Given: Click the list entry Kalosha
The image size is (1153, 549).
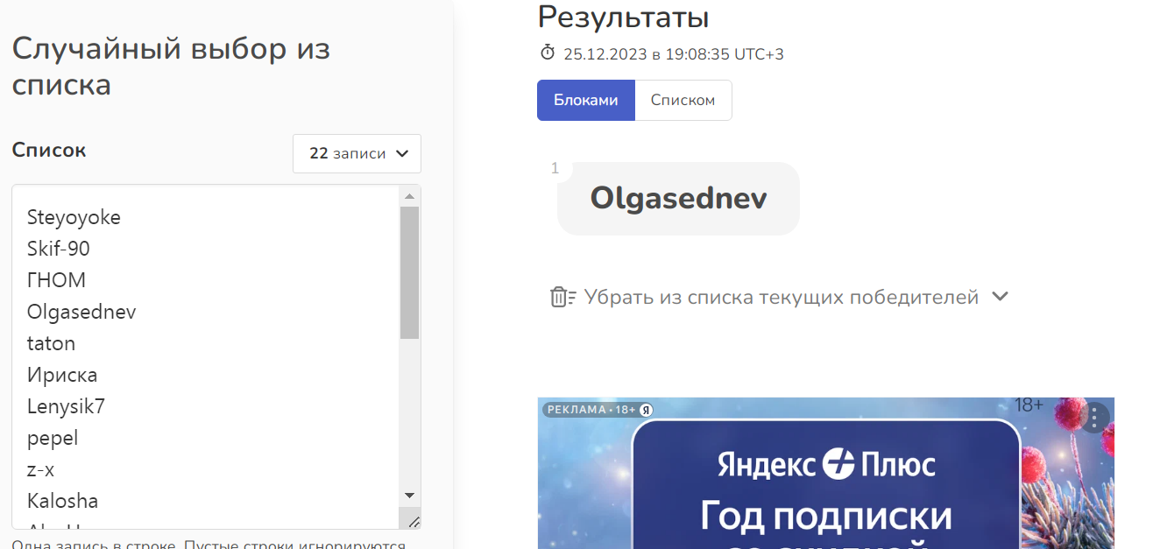Looking at the screenshot, I should click(x=62, y=501).
